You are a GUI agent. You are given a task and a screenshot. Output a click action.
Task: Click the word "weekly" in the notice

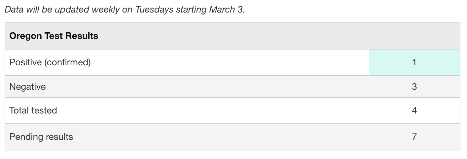[x=106, y=9]
